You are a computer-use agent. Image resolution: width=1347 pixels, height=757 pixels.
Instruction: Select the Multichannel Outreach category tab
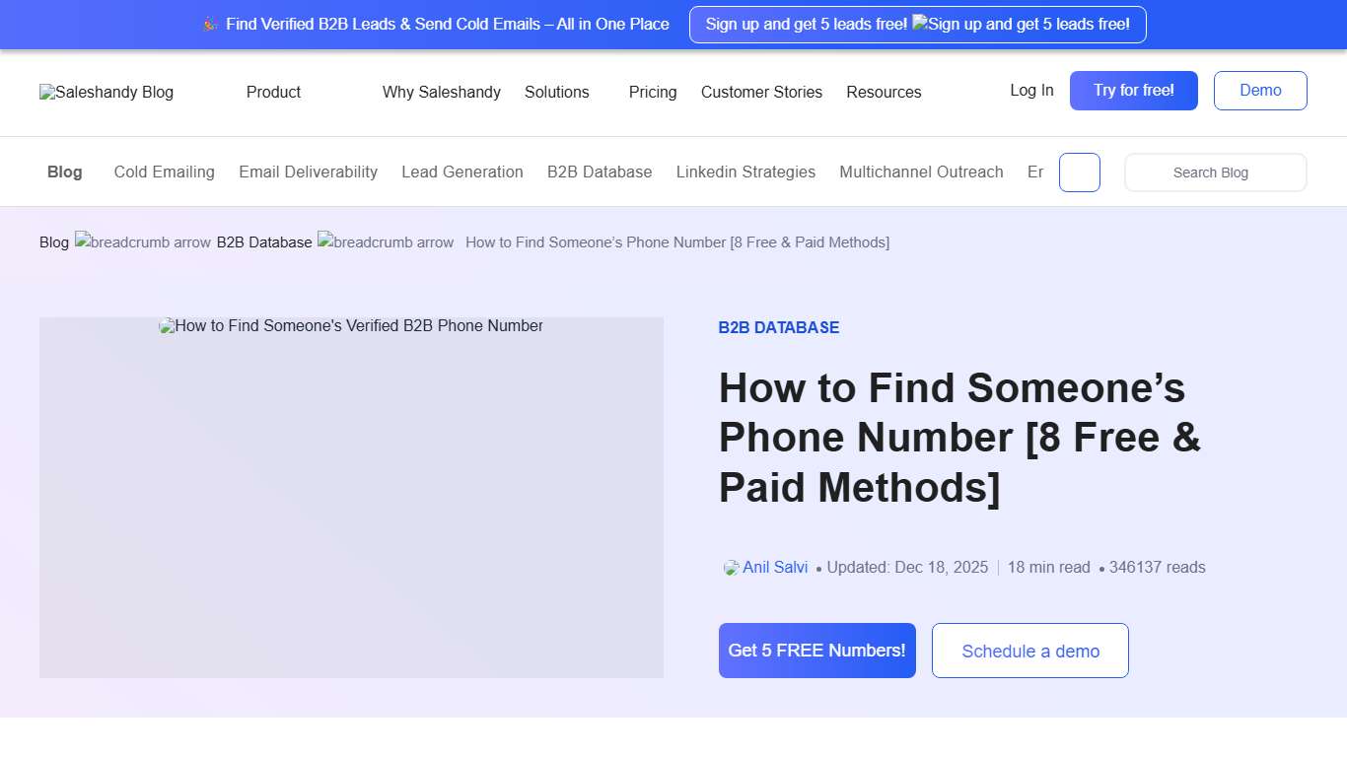pyautogui.click(x=921, y=172)
